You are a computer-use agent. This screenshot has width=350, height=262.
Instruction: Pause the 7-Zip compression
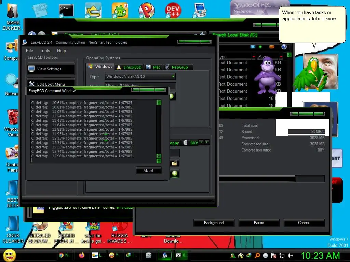259,223
